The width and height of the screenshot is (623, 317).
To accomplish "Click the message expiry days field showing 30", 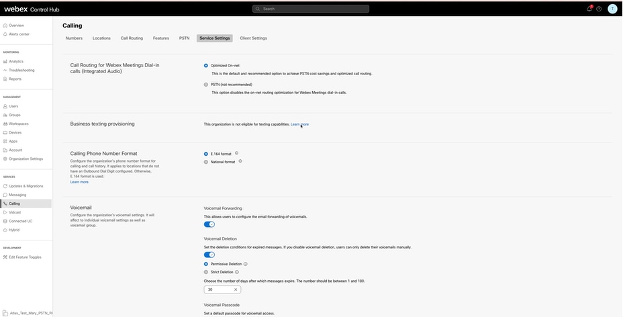I will point(222,289).
